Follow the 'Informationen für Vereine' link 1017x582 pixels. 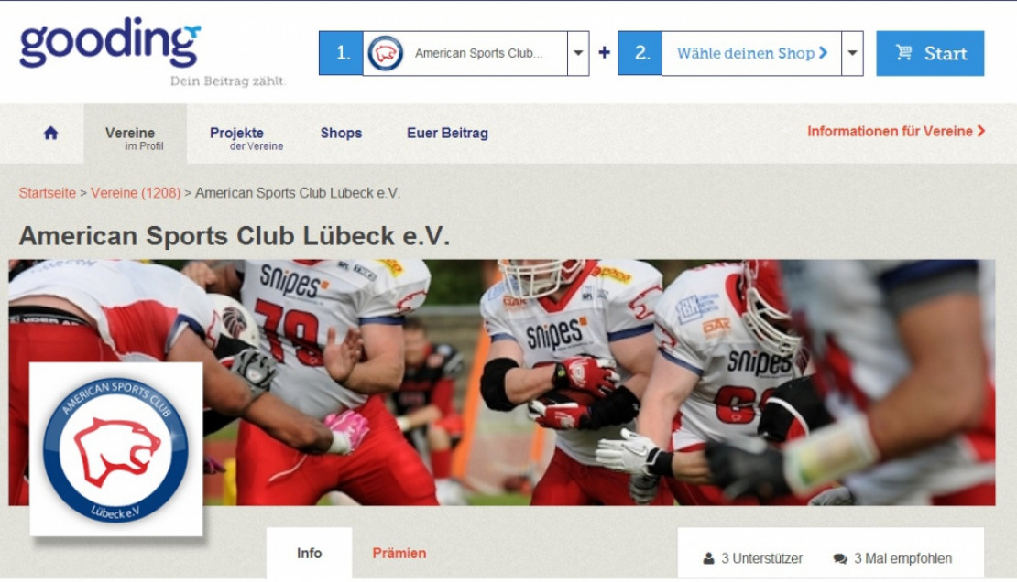coord(895,131)
